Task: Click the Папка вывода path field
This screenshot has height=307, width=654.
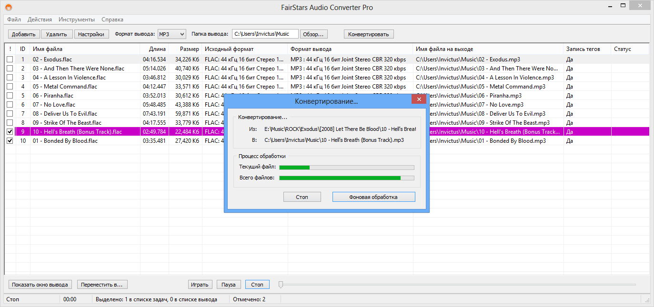Action: (x=265, y=34)
